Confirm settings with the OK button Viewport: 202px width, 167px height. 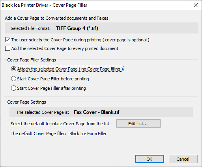(x=150, y=159)
